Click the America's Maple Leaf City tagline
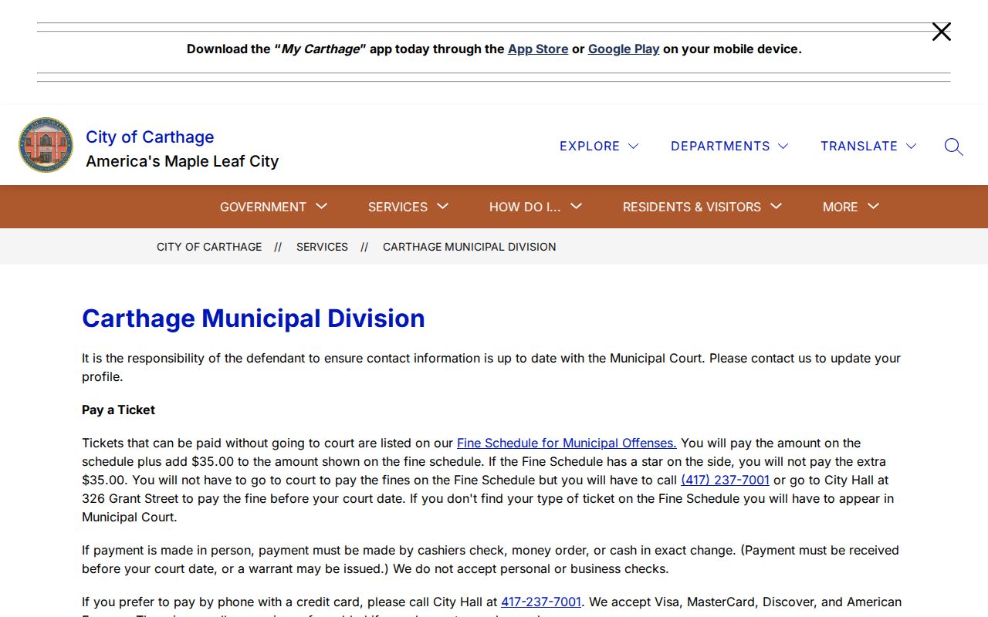988x617 pixels. pos(182,161)
